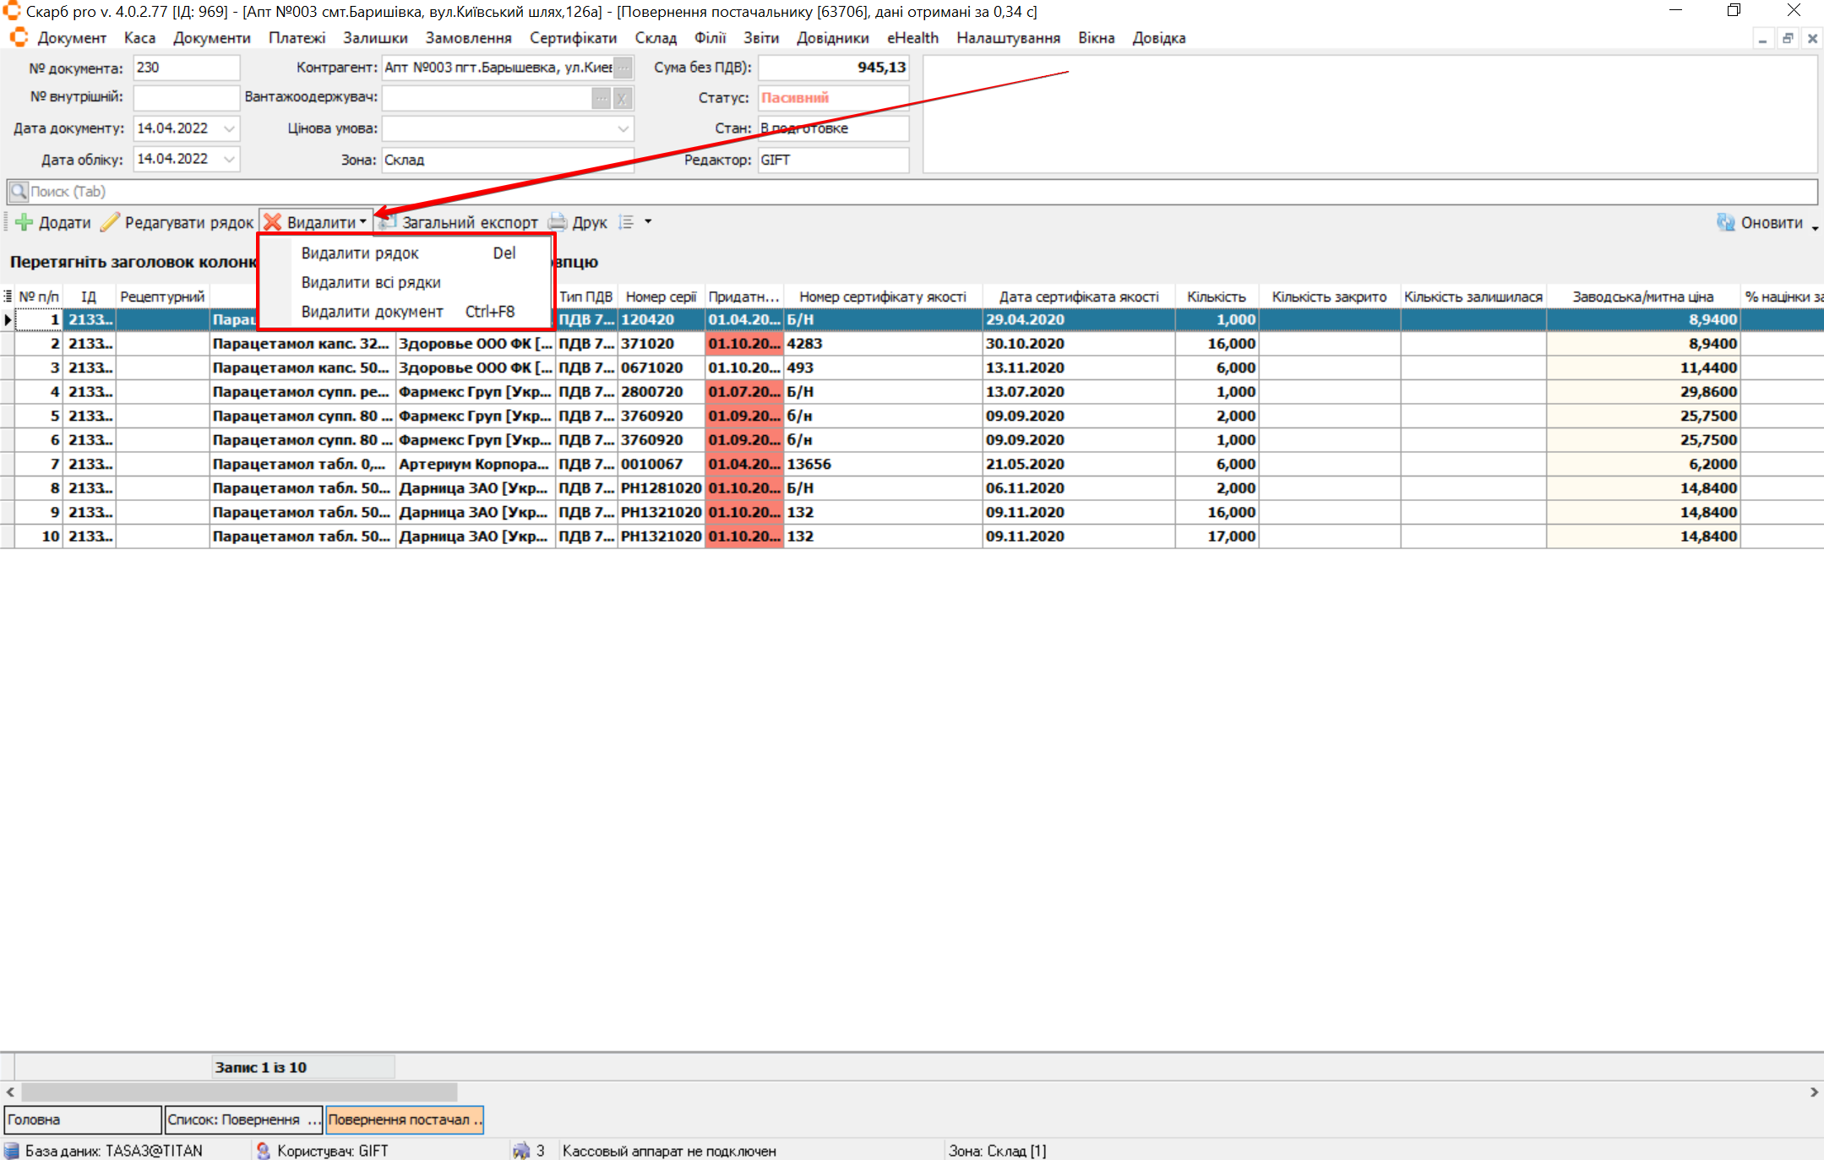
Task: Click the list layout icon next to Друк
Action: [x=626, y=222]
